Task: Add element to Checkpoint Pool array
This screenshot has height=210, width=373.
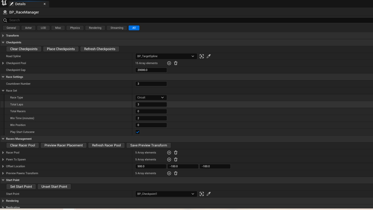Action: click(x=169, y=63)
